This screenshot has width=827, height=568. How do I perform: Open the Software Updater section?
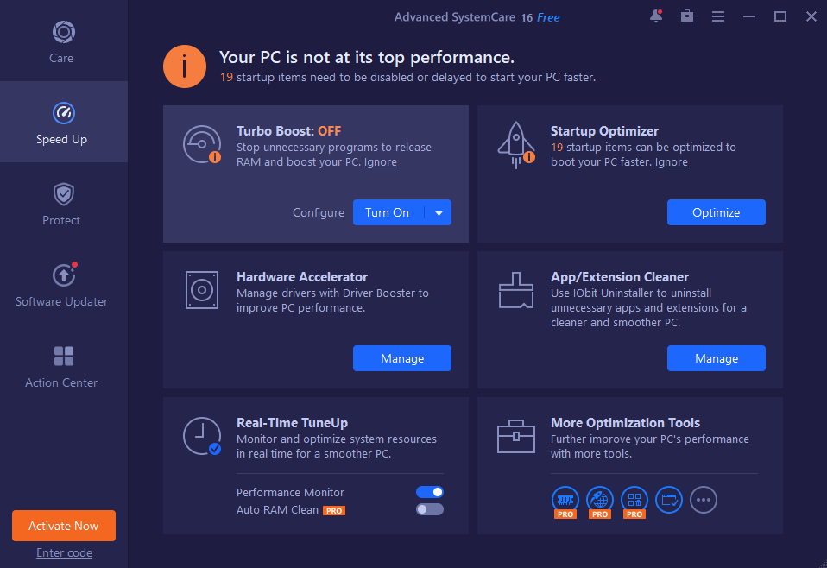click(x=62, y=285)
